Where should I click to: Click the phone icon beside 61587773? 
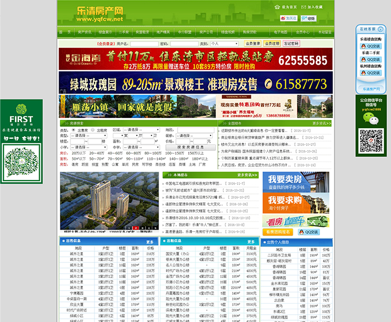[x=268, y=84]
